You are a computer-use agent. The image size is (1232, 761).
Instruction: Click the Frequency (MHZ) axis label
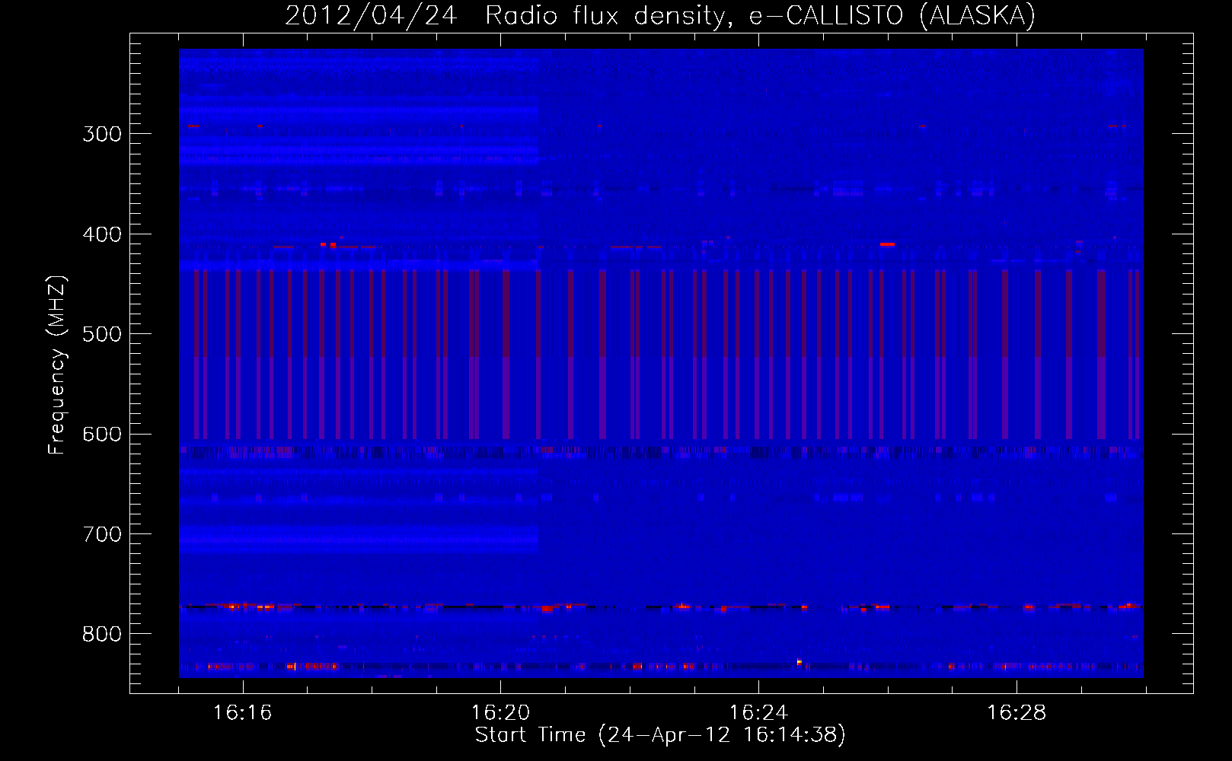click(x=58, y=365)
